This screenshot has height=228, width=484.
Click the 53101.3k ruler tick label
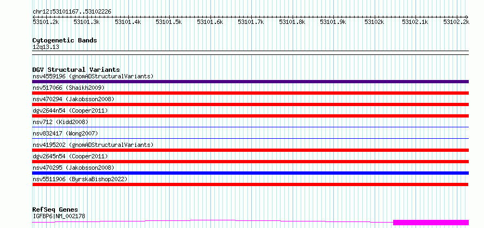87,22
